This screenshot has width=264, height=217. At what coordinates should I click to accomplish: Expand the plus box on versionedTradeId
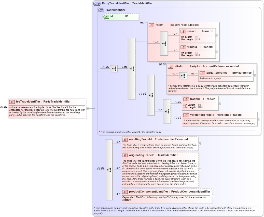click(x=258, y=119)
